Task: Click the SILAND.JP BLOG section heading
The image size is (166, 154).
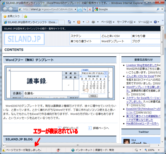Action: [19, 139]
